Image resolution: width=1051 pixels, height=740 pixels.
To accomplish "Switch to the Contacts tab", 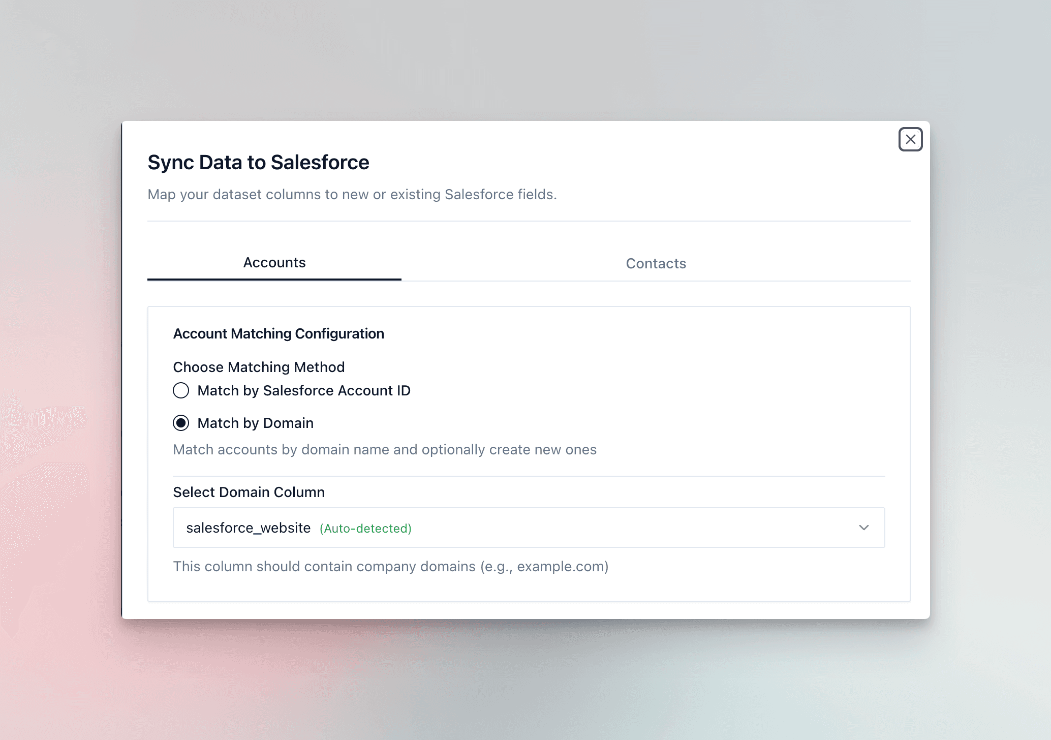I will pos(656,263).
